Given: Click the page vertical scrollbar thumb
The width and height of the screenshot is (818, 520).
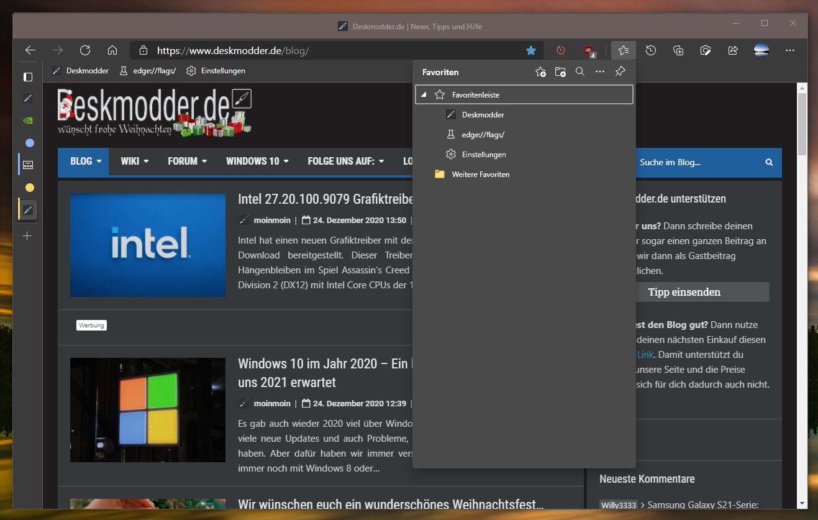Looking at the screenshot, I should (x=802, y=124).
